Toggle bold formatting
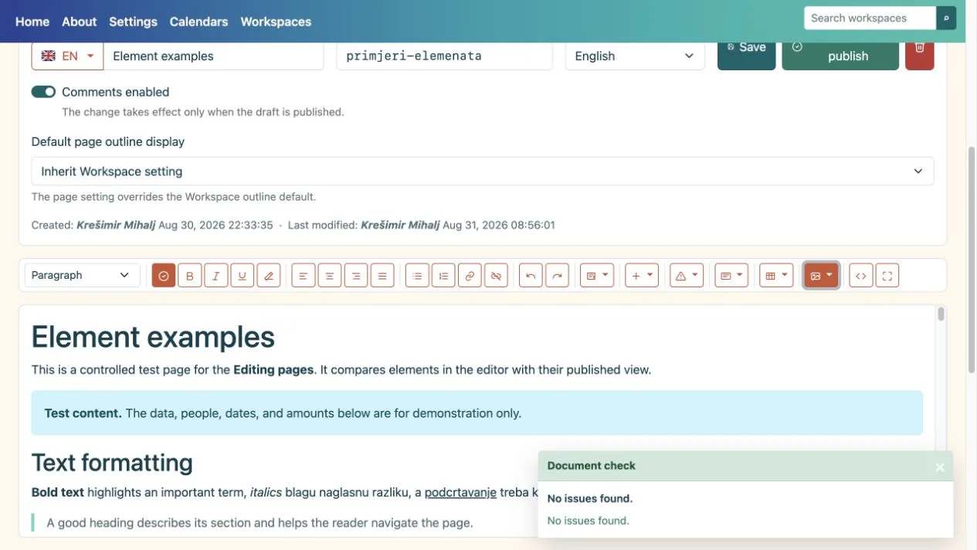977x550 pixels. [190, 276]
